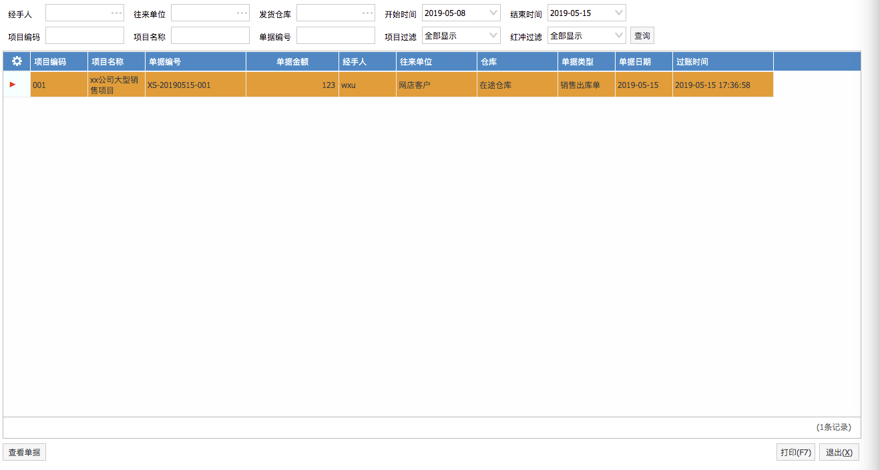Screen dimensions: 880x470
Task: Select the 2019-05-15 单据日期 cell
Action: point(644,85)
